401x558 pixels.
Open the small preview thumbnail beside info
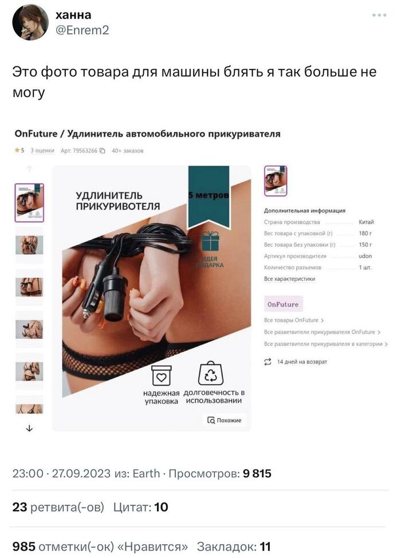coord(276,181)
